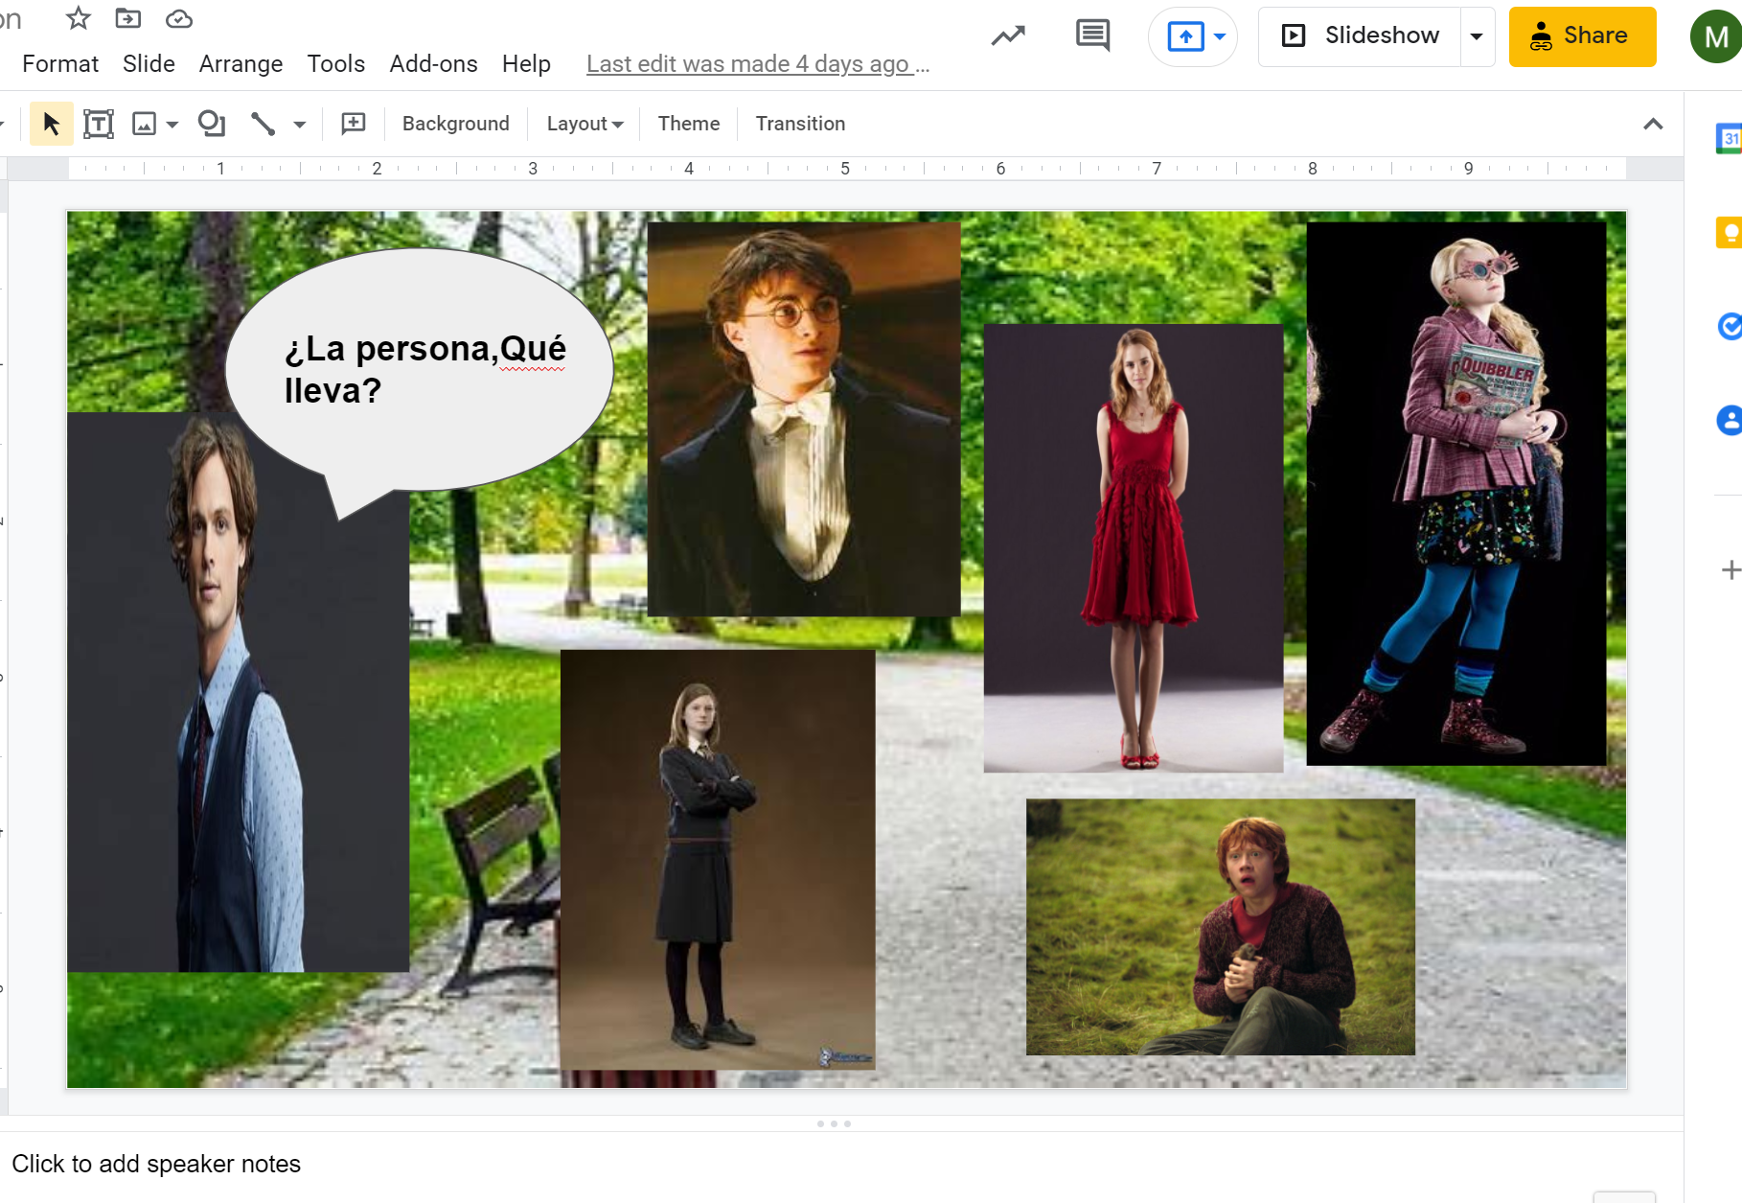The height and width of the screenshot is (1203, 1742).
Task: Click the horizontal ruler at mark 5
Action: [845, 169]
